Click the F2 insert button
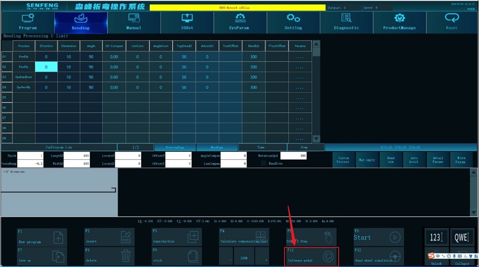The width and height of the screenshot is (479, 267). [x=109, y=237]
